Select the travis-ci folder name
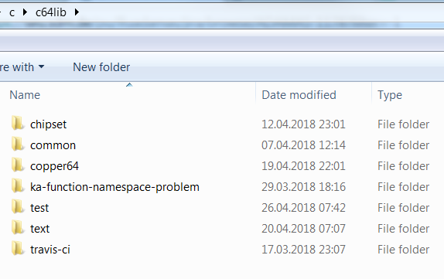444x279 pixels. (50, 250)
